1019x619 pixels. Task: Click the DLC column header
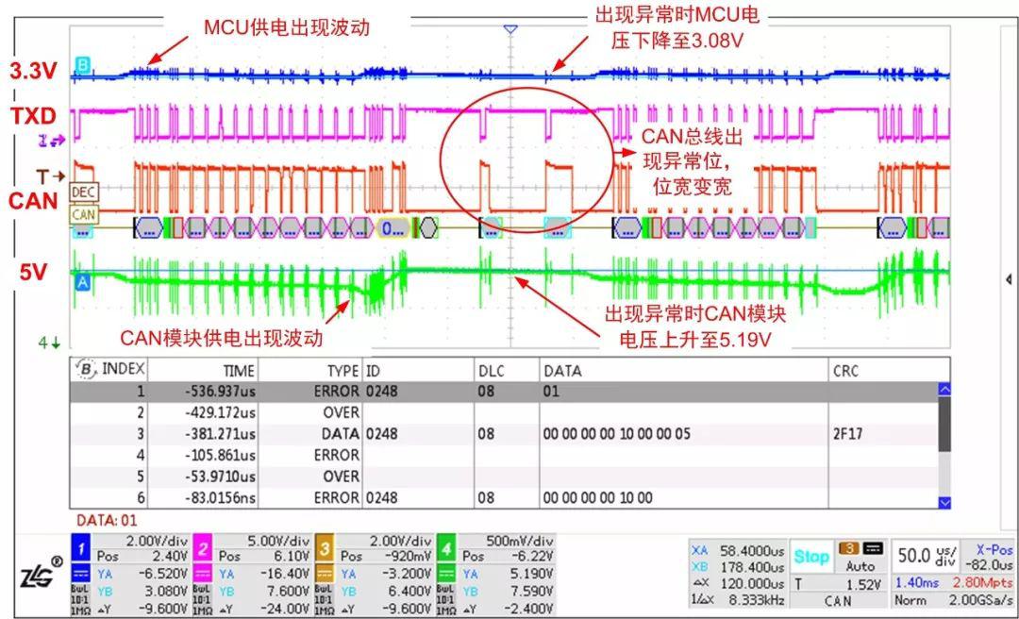[x=492, y=371]
